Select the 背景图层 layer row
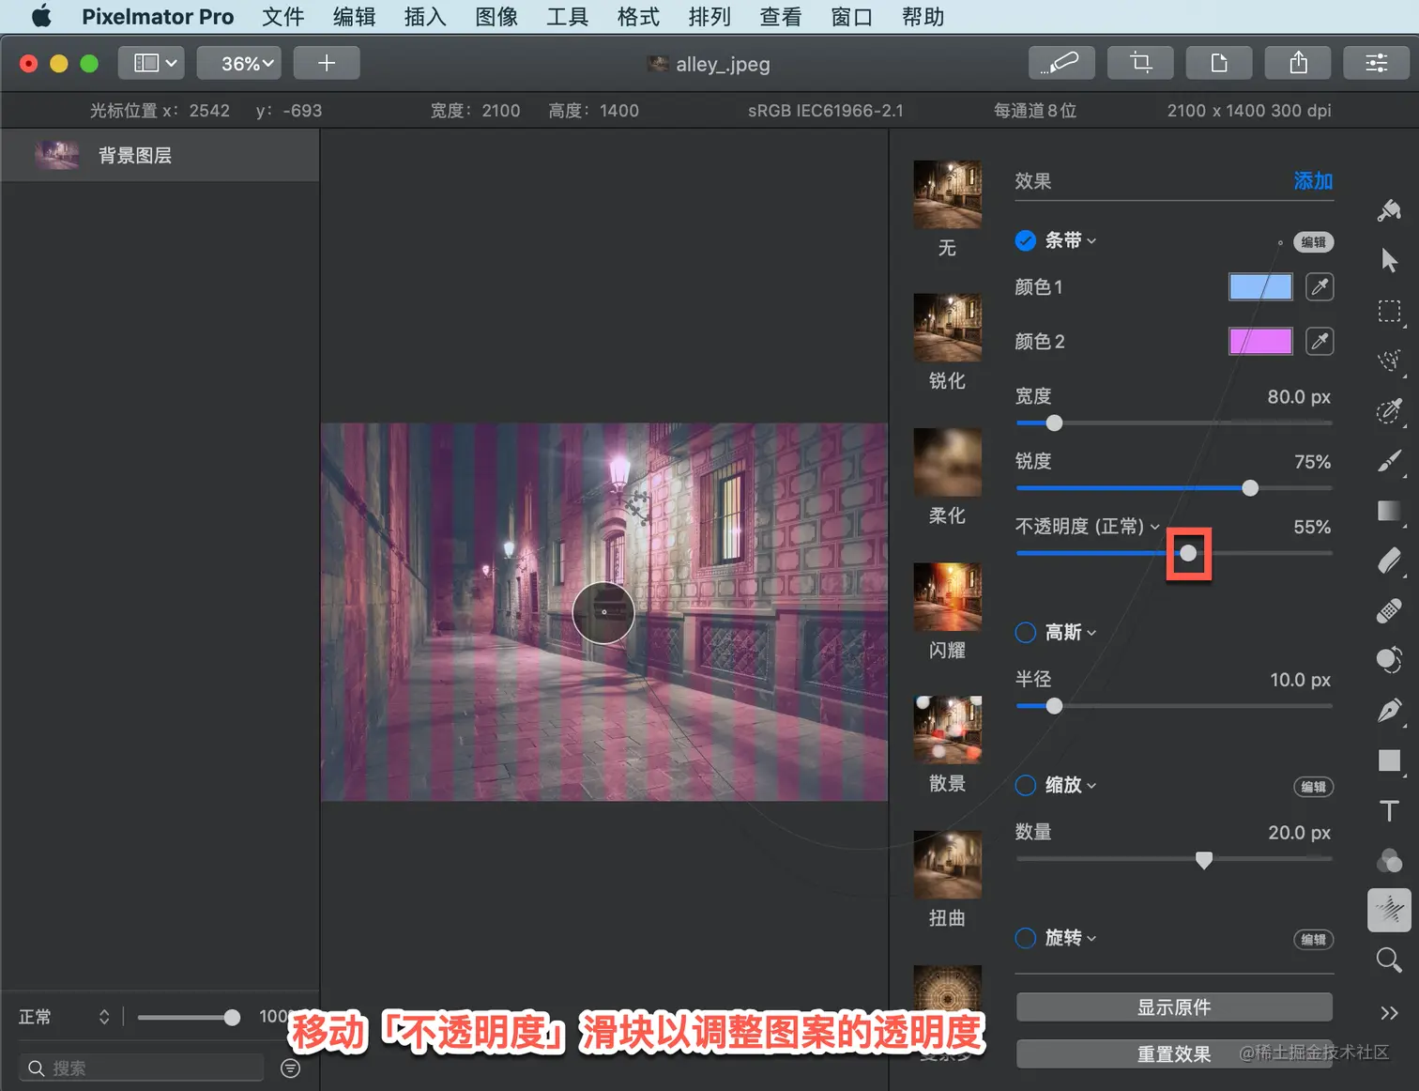The image size is (1419, 1091). [x=160, y=155]
